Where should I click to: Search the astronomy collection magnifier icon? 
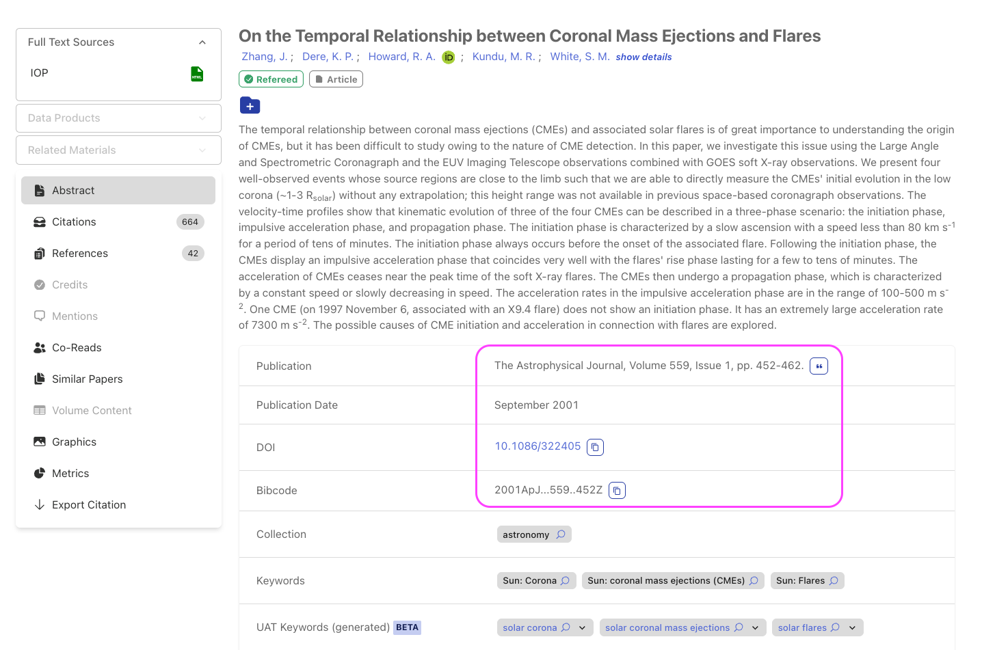[x=561, y=534]
